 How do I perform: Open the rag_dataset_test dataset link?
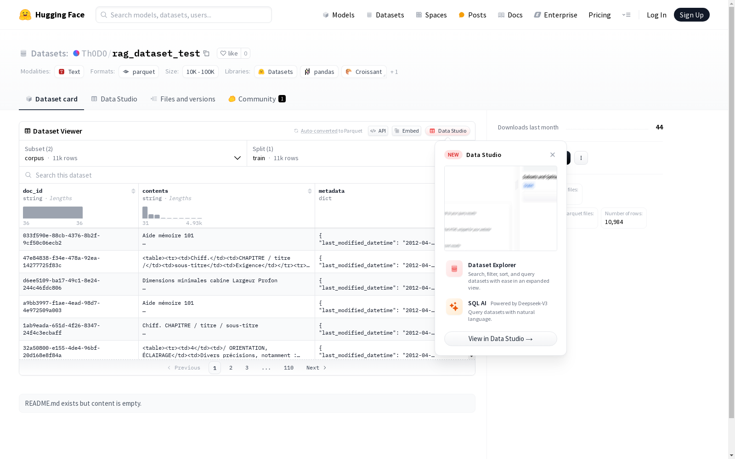click(156, 53)
